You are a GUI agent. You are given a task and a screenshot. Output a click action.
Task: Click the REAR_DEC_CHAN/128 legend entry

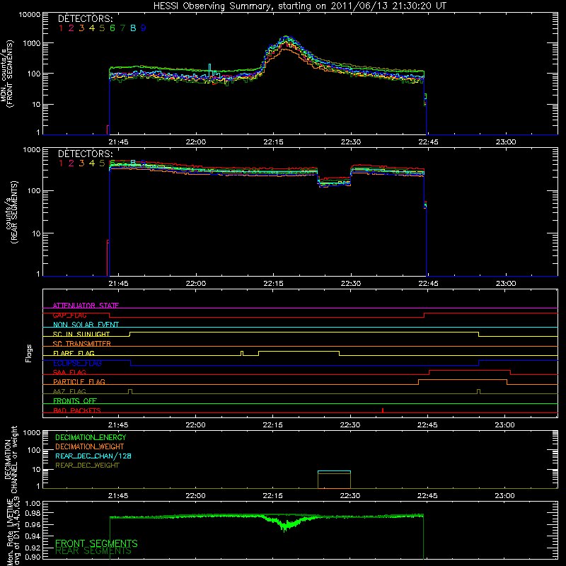tap(93, 456)
